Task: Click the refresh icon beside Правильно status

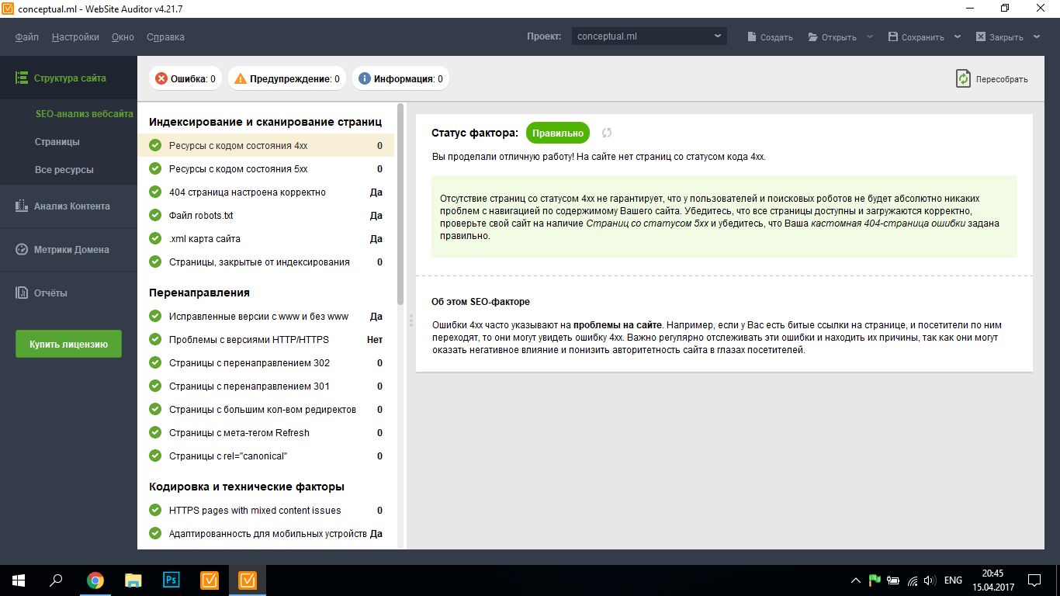Action: coord(607,133)
